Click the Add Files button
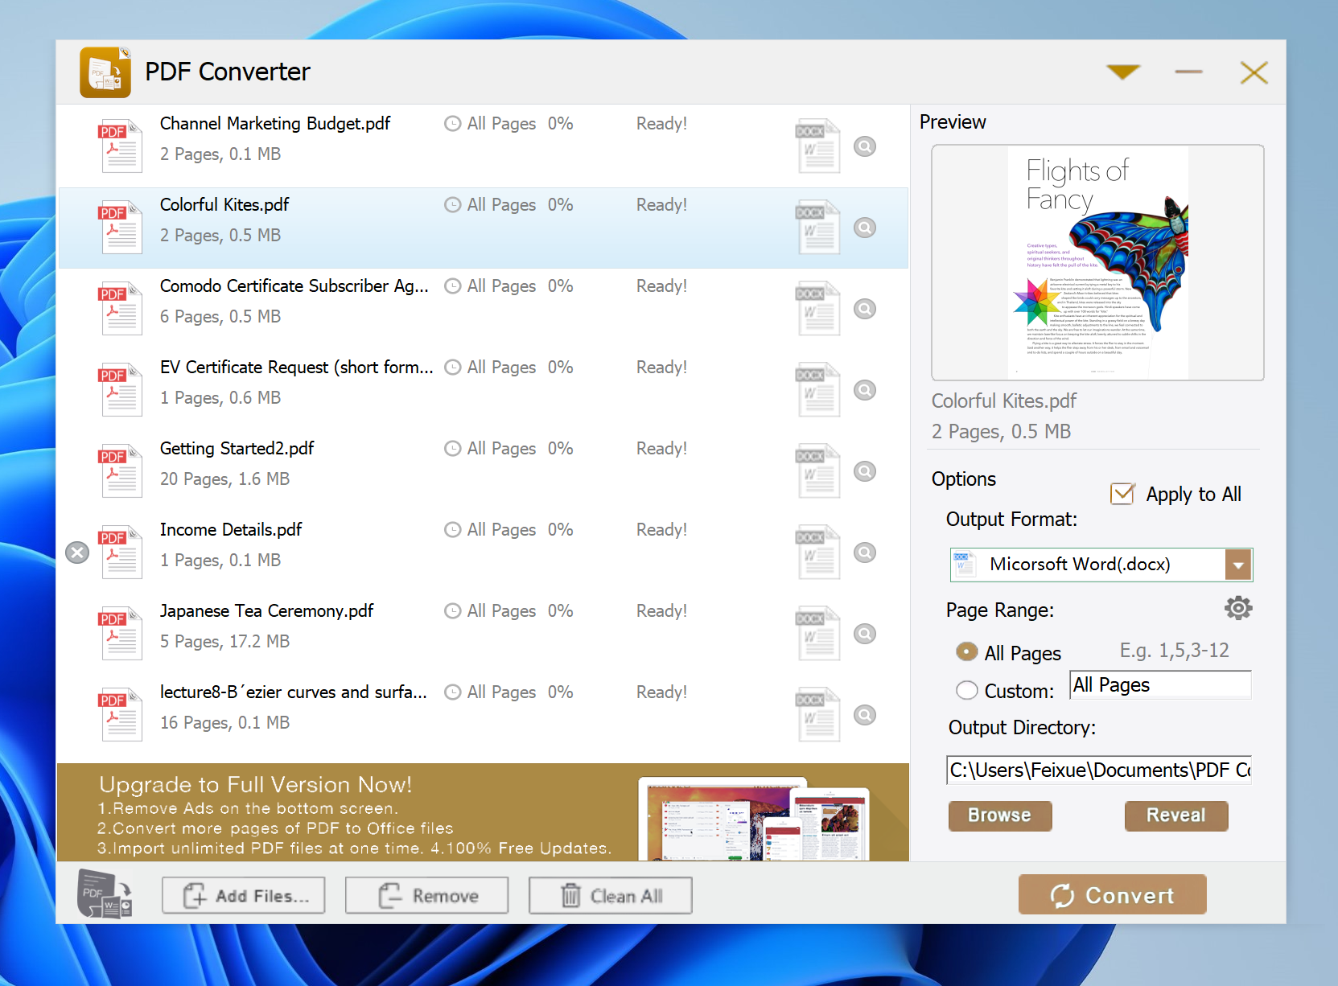This screenshot has height=986, width=1338. coord(244,895)
